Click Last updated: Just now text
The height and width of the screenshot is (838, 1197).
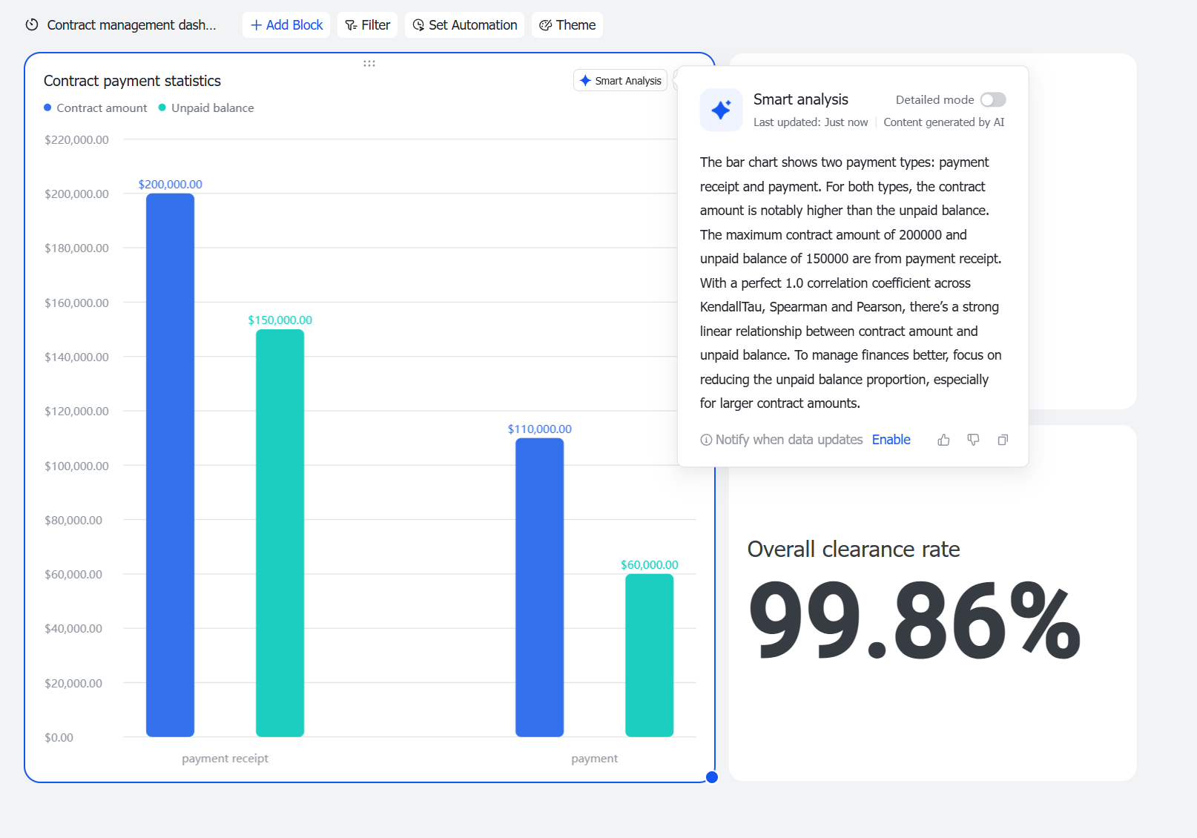(x=811, y=122)
